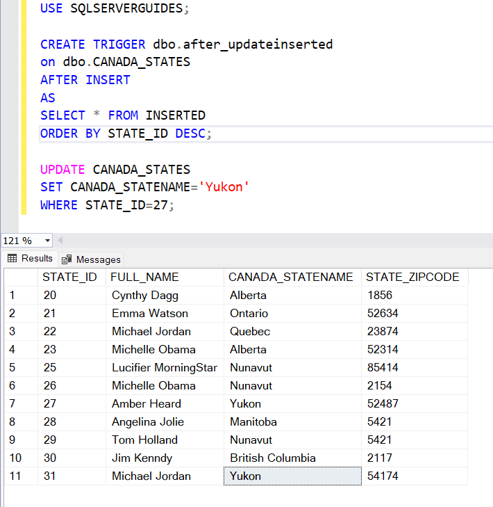This screenshot has width=493, height=507.
Task: Select 'Michael Jordan' in the STATE_ID 22 row
Action: (165, 332)
